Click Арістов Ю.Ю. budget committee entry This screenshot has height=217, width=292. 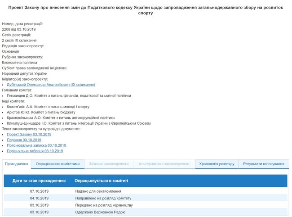click(41, 112)
